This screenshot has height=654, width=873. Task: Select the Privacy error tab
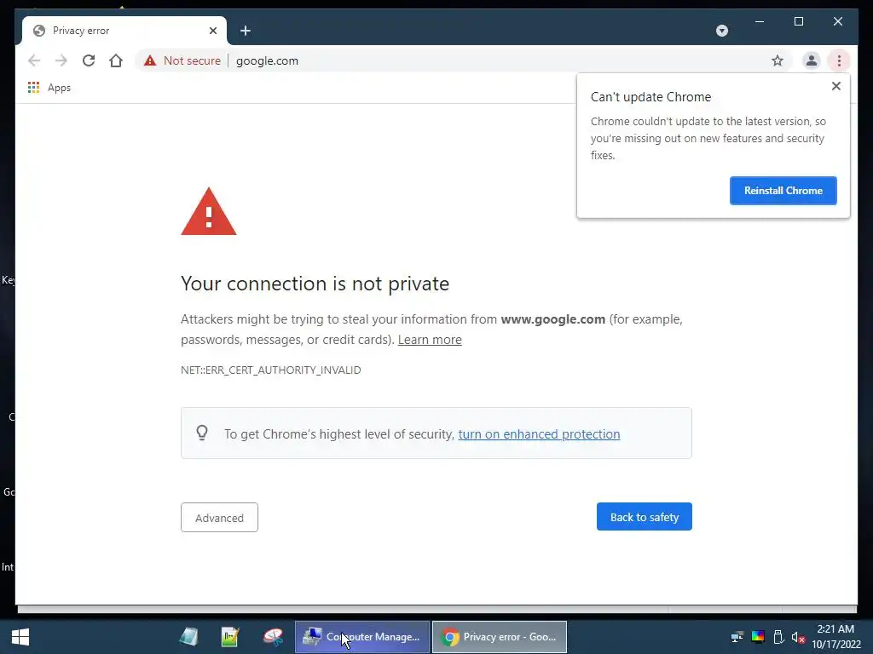124,31
